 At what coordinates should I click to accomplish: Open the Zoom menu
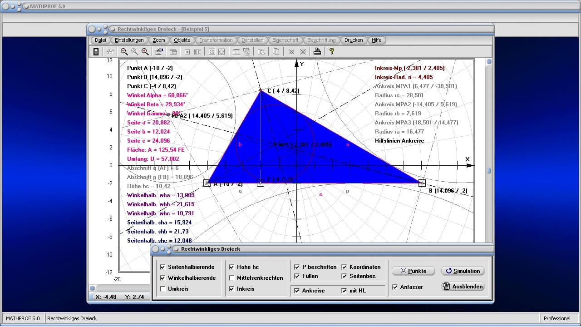pyautogui.click(x=159, y=40)
